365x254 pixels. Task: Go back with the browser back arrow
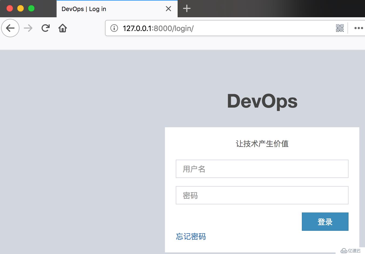pos(10,28)
